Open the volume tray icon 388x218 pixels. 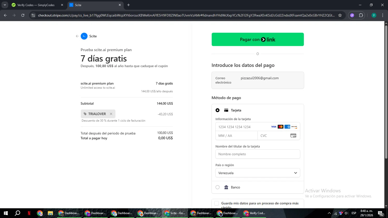[346, 213]
